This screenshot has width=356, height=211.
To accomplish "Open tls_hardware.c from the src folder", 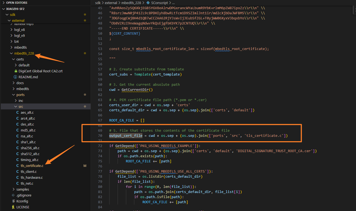I will [x=32, y=178].
